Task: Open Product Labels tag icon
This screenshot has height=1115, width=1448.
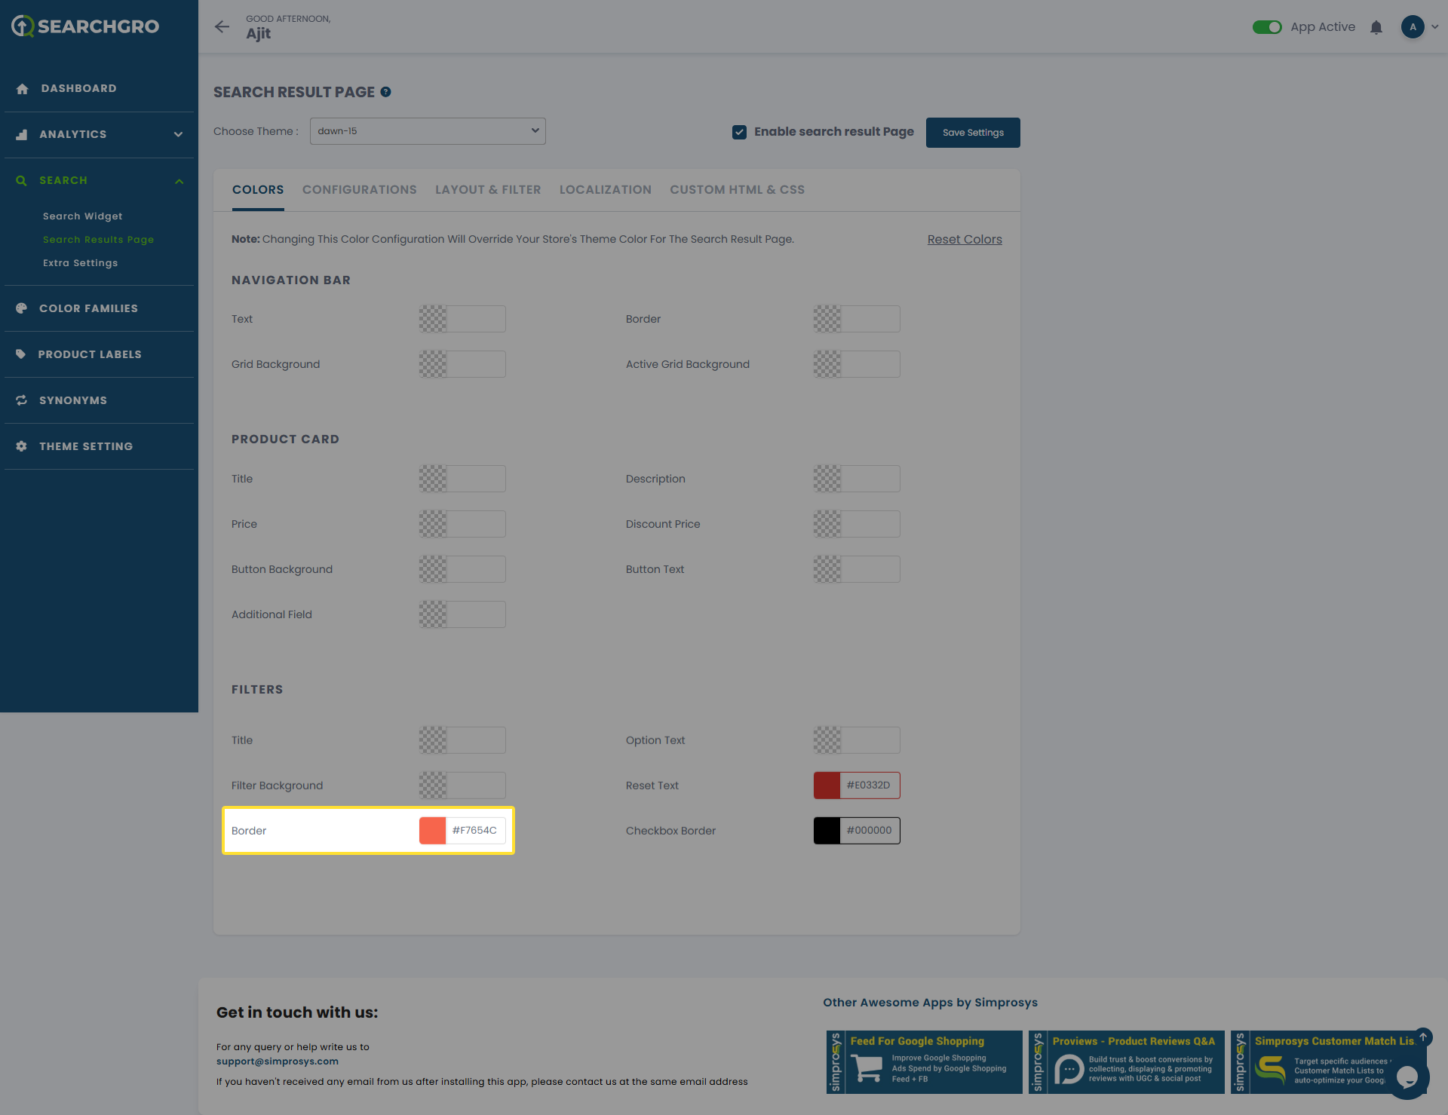Action: tap(21, 354)
